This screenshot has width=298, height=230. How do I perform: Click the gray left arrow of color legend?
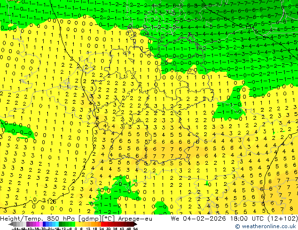[11, 224]
